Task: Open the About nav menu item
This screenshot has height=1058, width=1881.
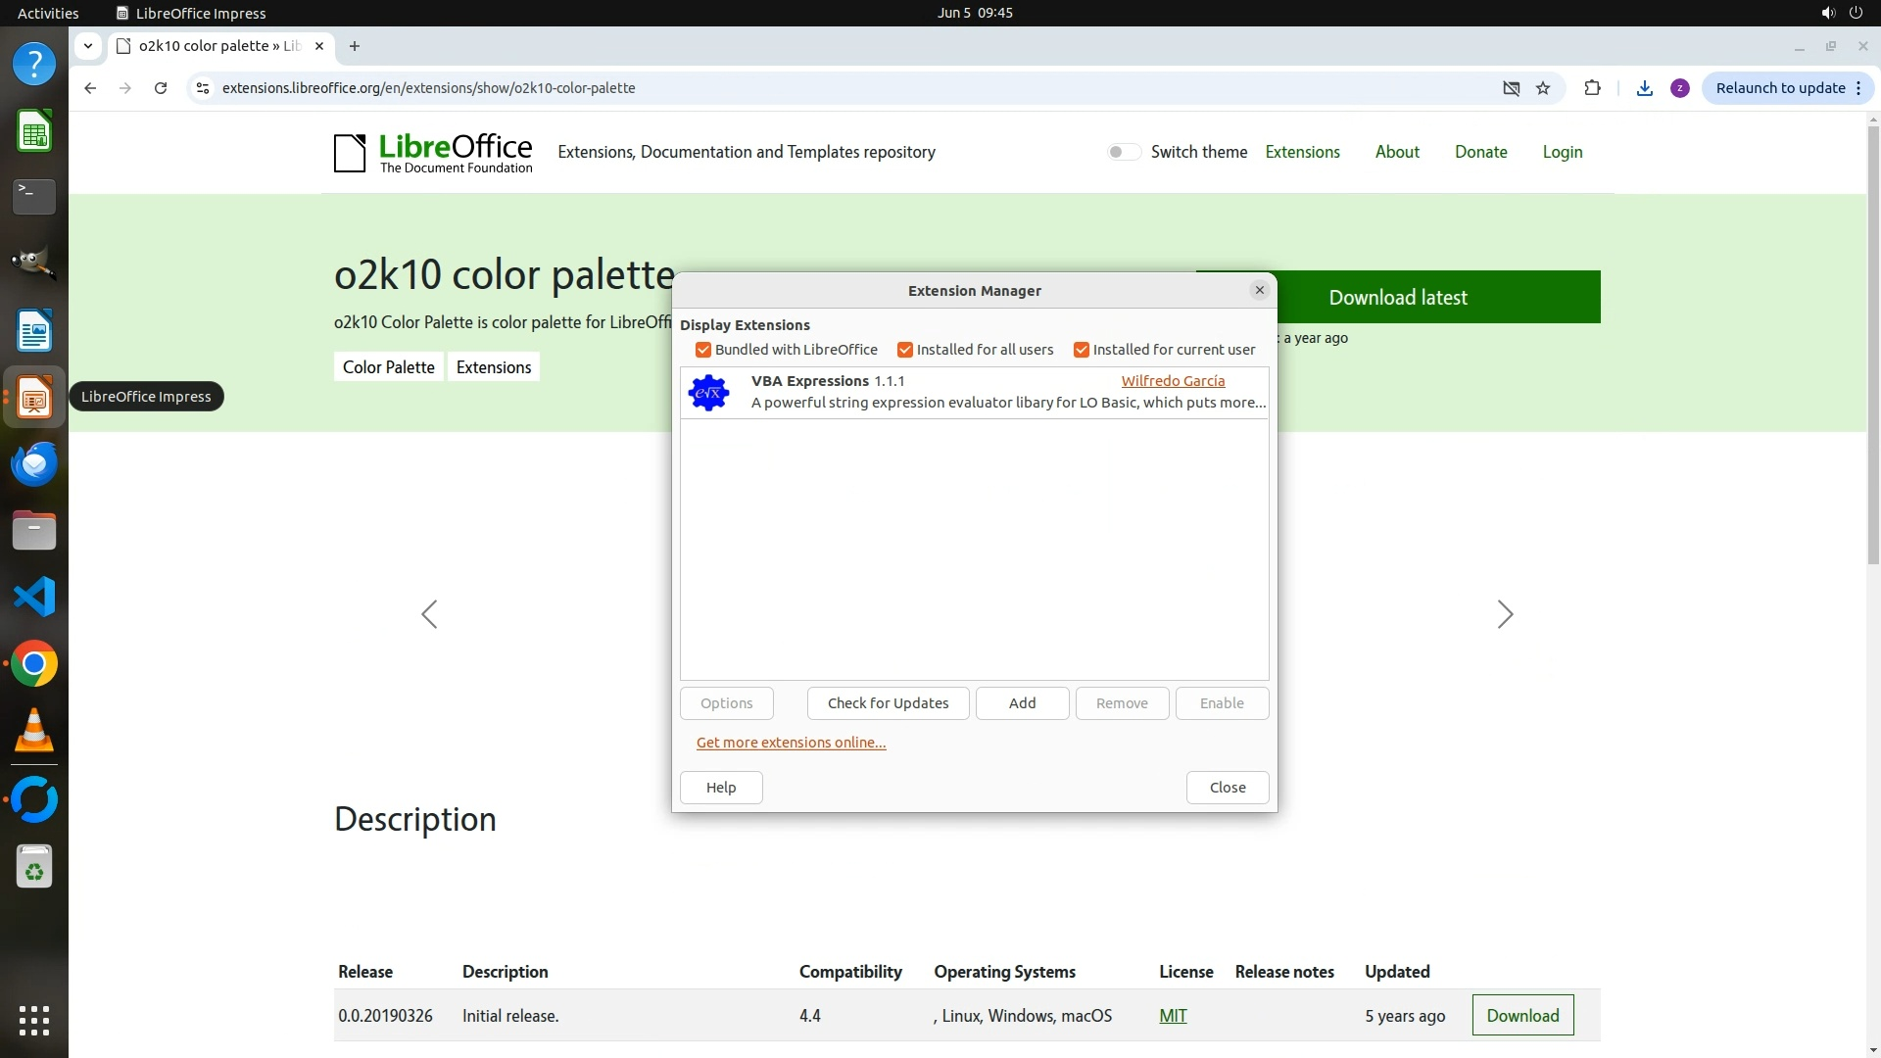Action: click(x=1396, y=152)
